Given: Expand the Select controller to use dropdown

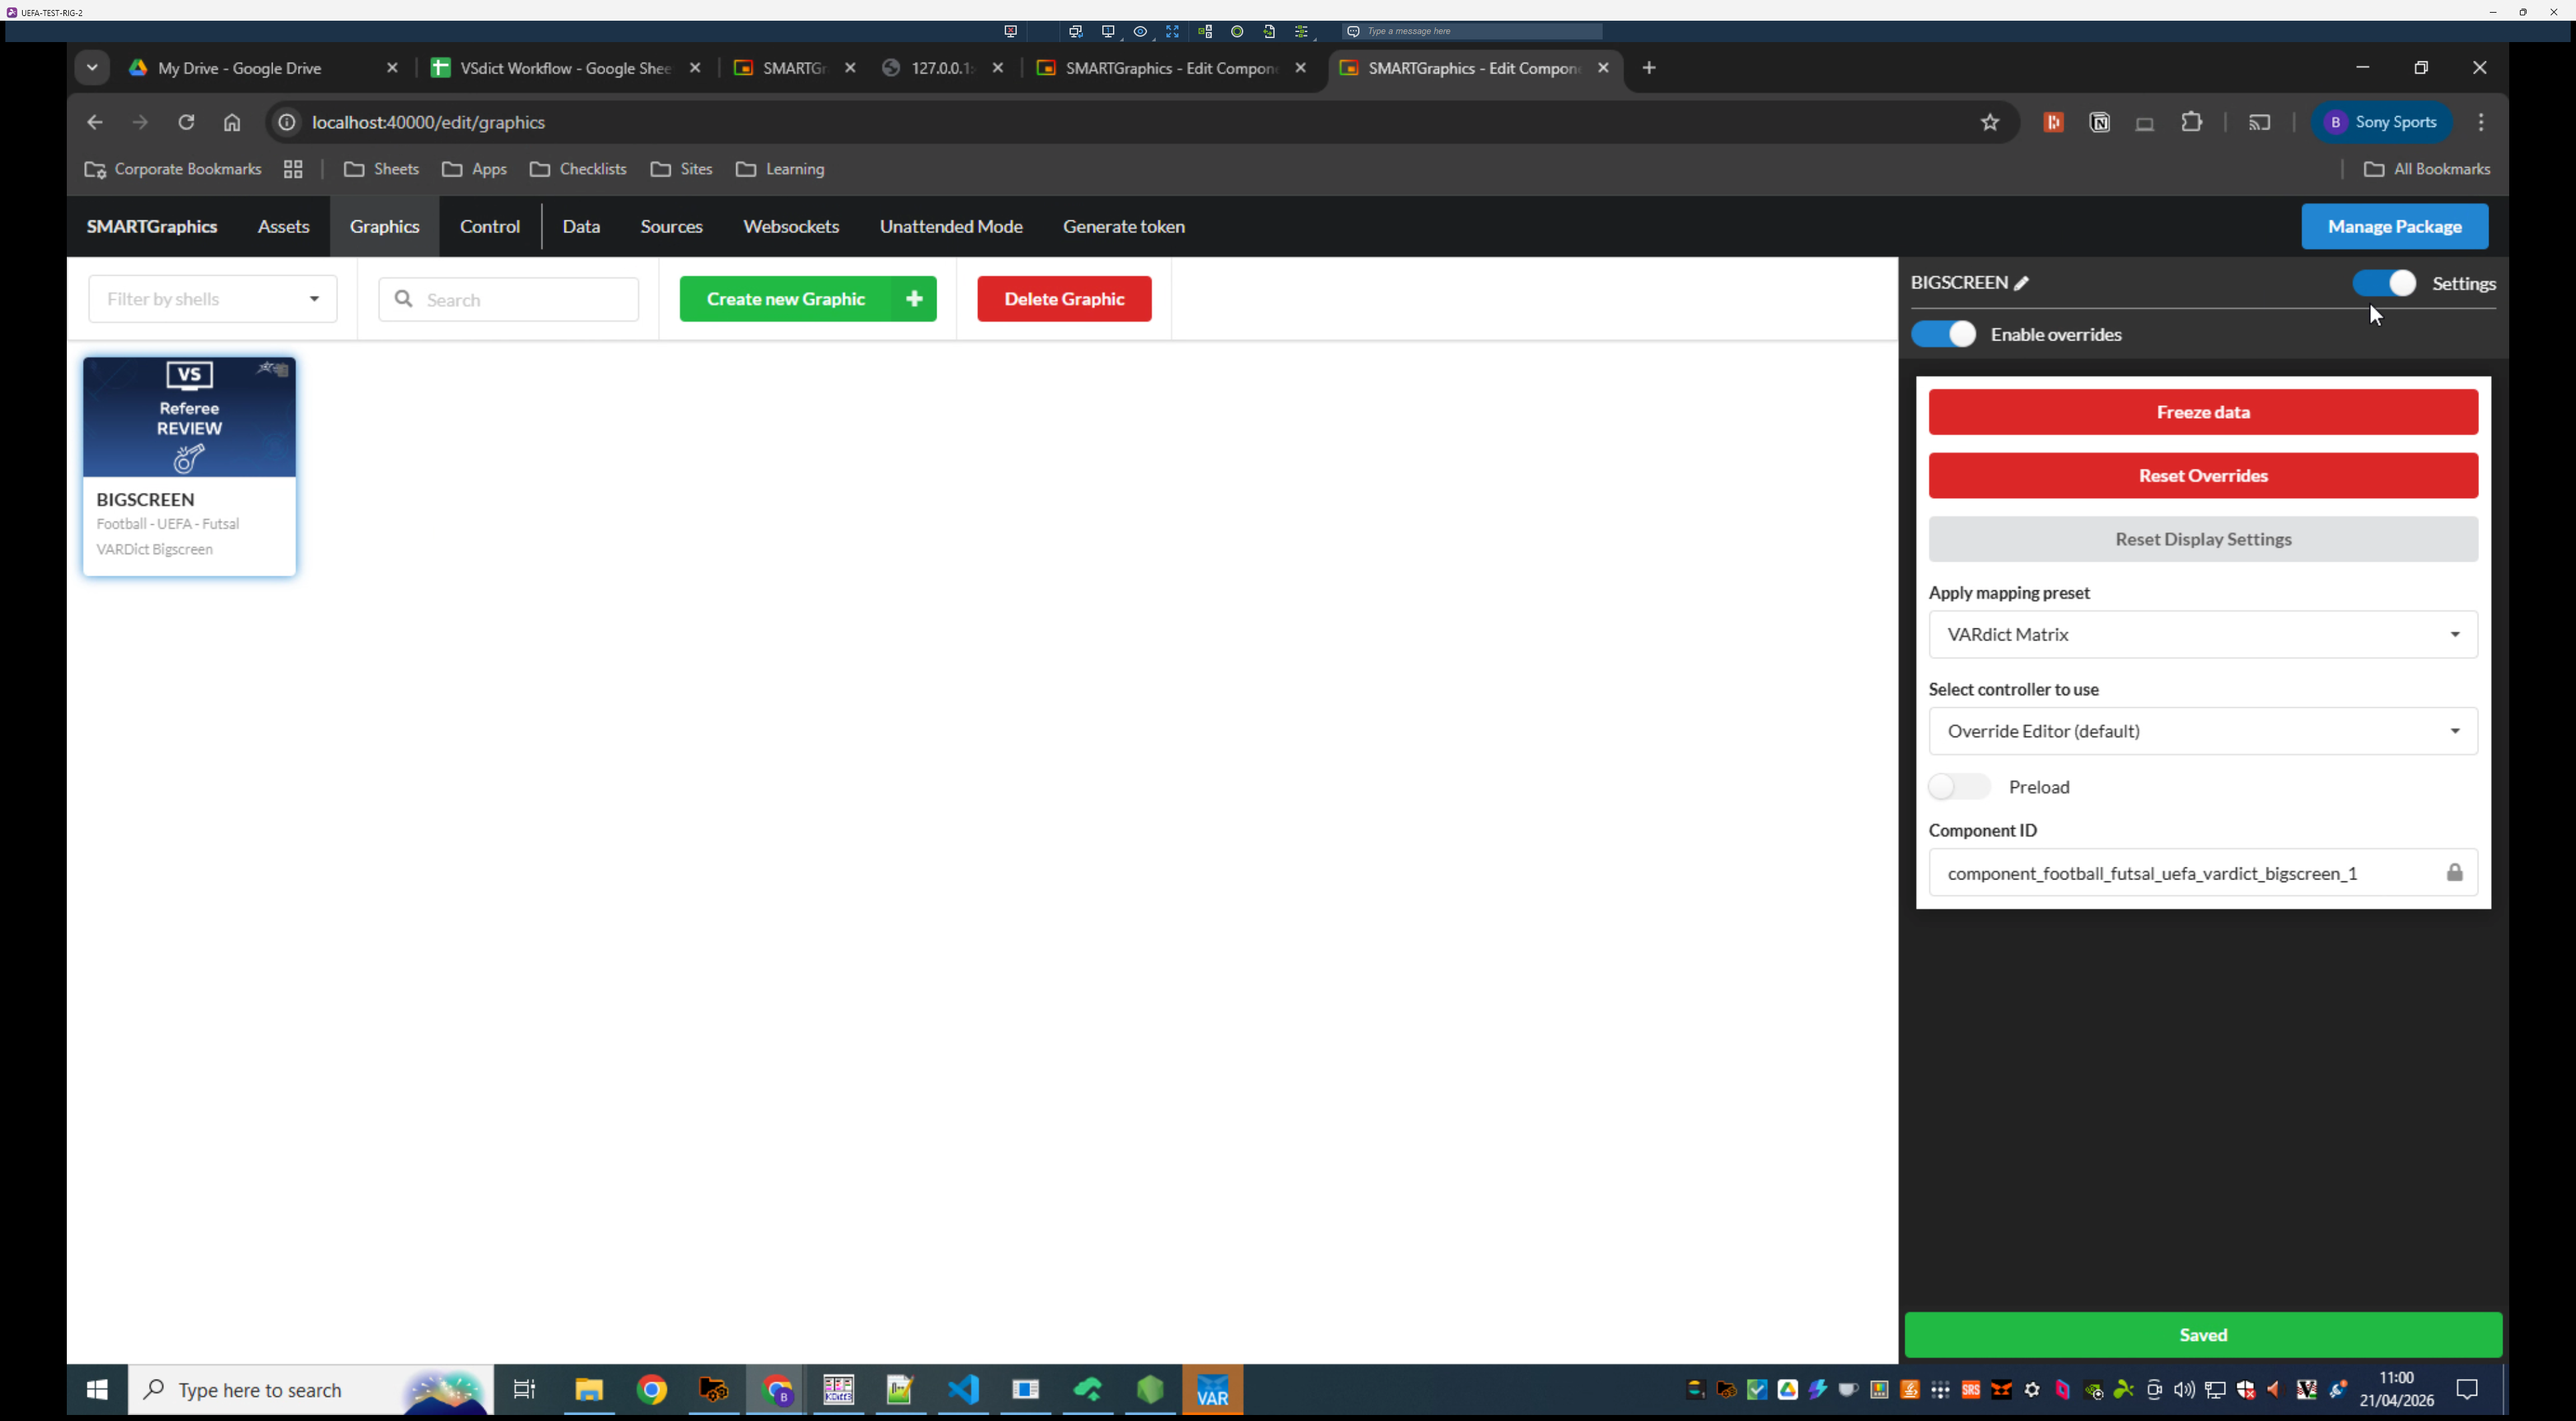Looking at the screenshot, I should point(2202,731).
